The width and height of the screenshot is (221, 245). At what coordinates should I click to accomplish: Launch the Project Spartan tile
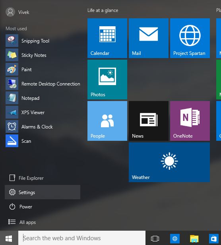(x=190, y=38)
